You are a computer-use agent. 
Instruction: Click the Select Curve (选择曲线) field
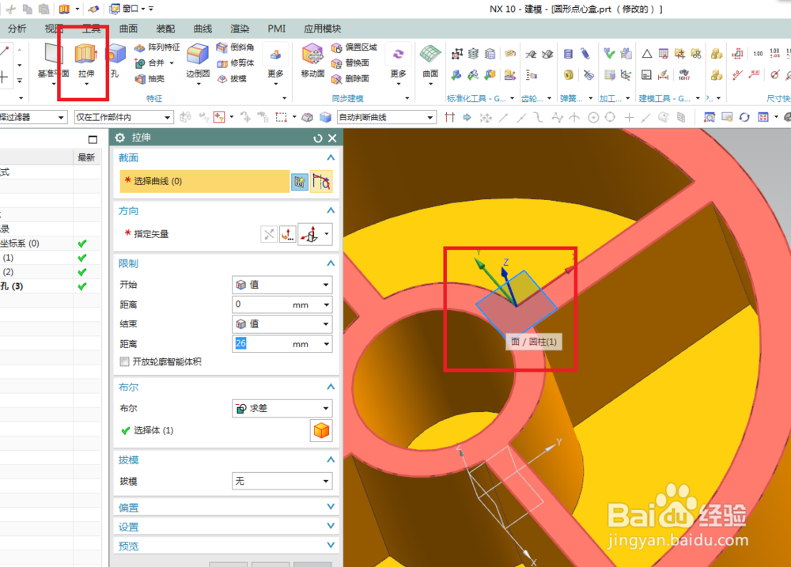pos(205,181)
